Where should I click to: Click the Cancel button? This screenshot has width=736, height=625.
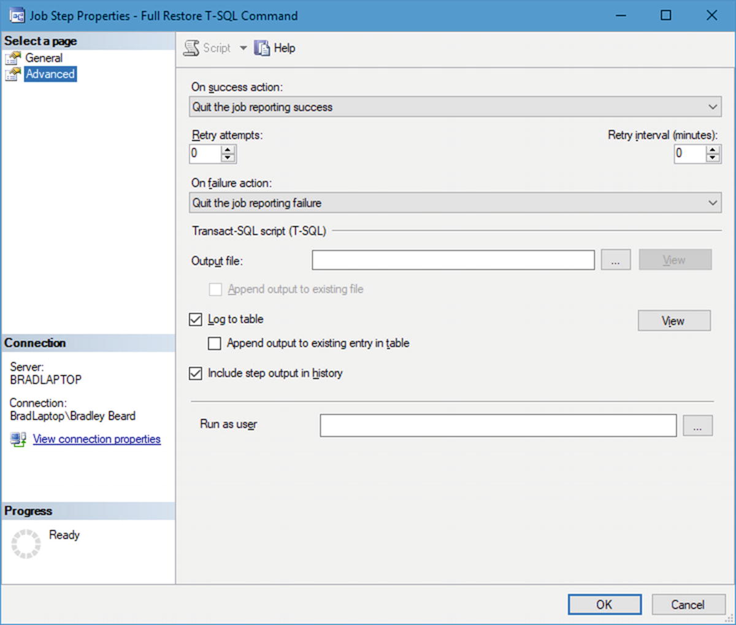688,604
